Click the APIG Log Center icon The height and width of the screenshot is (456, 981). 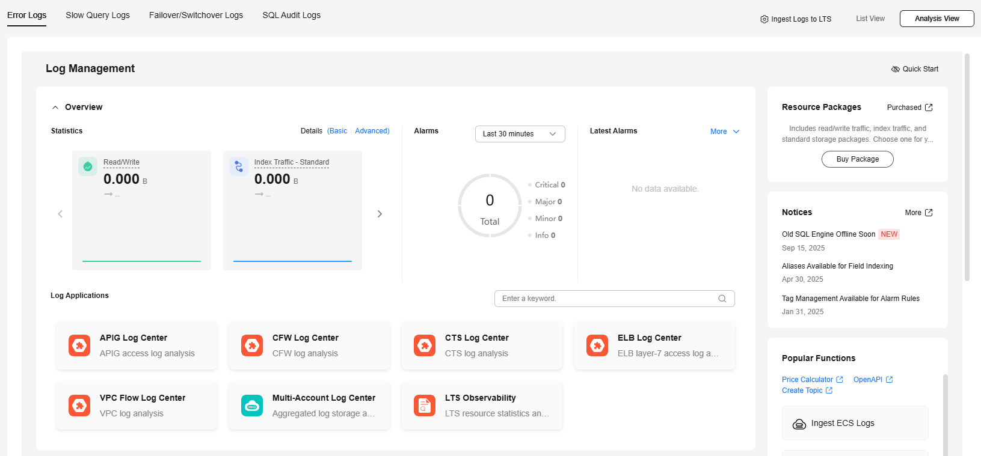(79, 345)
